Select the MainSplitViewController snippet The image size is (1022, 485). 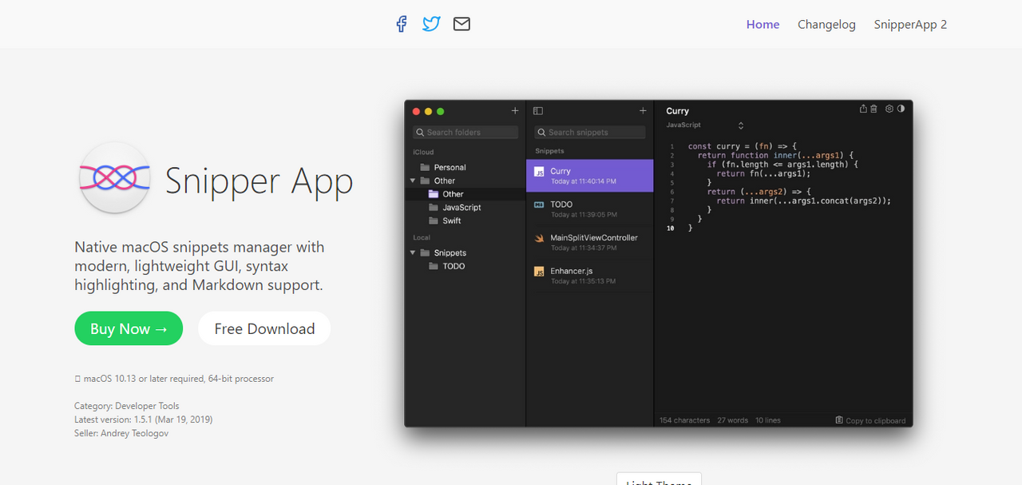[590, 242]
